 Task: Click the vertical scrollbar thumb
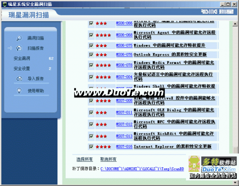coord(235,150)
